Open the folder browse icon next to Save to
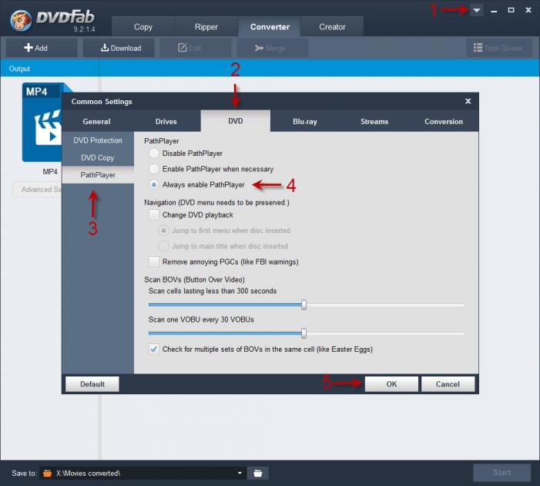540x486 pixels. 258,473
